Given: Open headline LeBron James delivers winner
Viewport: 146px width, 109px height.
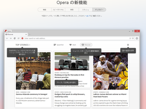Looking at the screenshot, I should (x=110, y=96).
